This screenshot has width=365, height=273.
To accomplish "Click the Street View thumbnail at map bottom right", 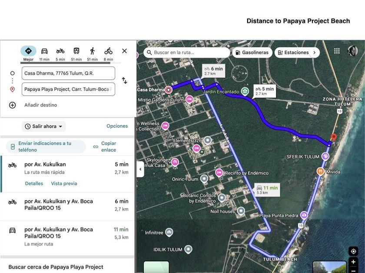I will click(329, 267).
